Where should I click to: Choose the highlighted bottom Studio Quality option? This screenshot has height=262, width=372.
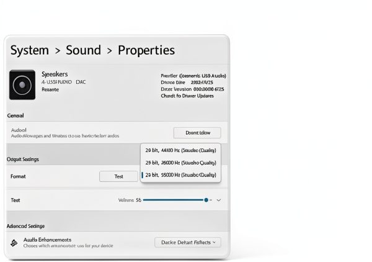coord(180,175)
